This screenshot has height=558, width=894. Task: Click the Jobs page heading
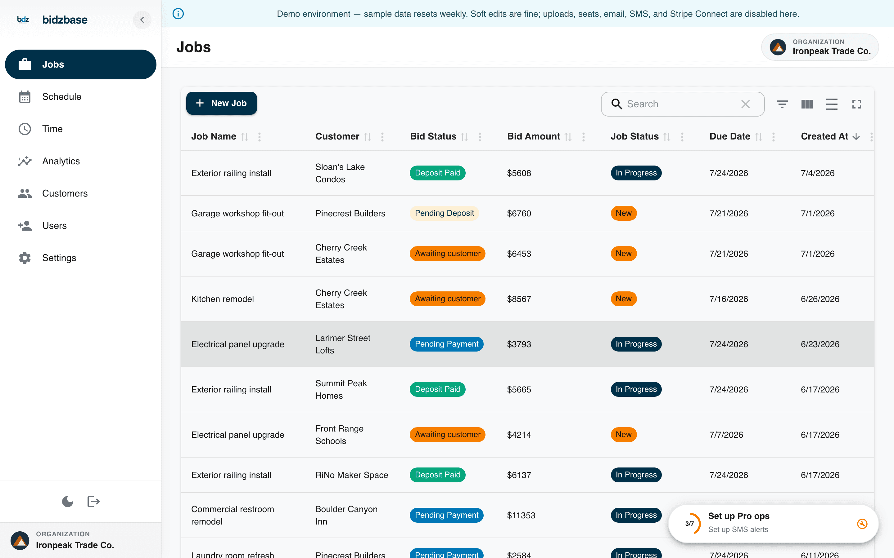[193, 47]
